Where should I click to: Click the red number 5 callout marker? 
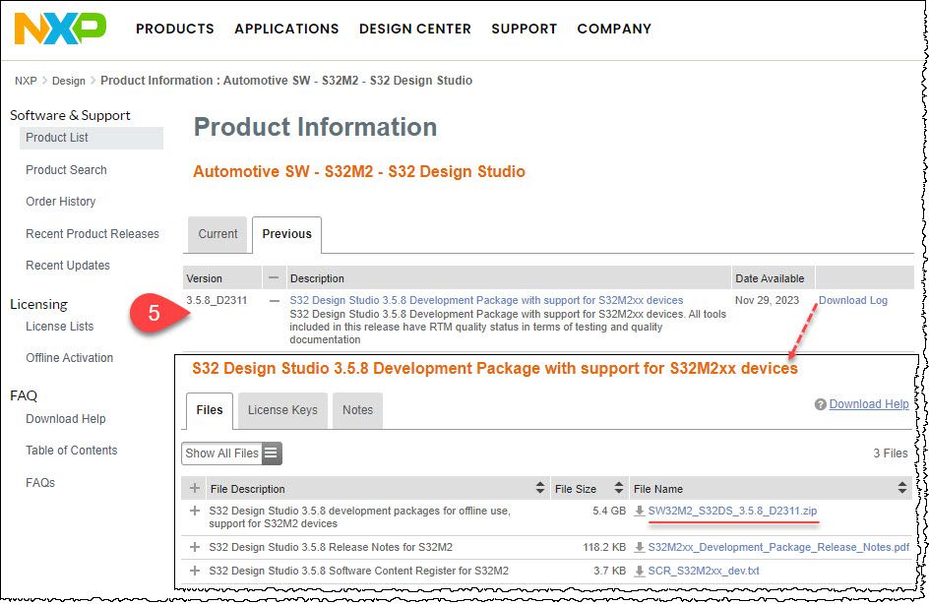pos(155,314)
